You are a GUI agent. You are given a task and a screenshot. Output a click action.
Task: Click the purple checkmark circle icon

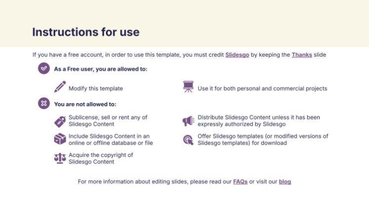44,69
